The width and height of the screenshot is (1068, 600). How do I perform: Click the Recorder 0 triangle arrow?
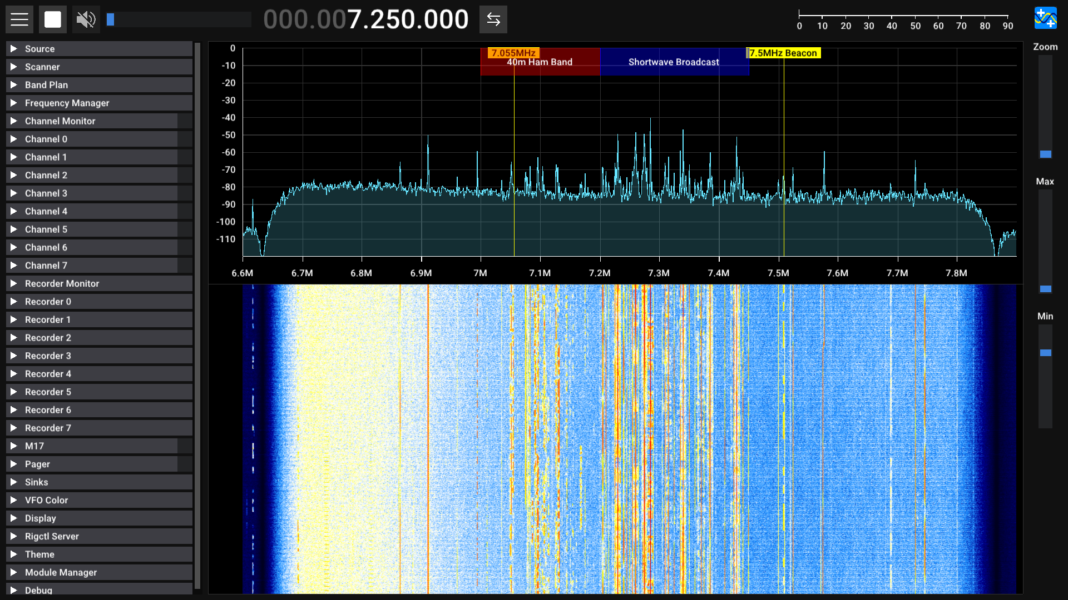(x=14, y=302)
